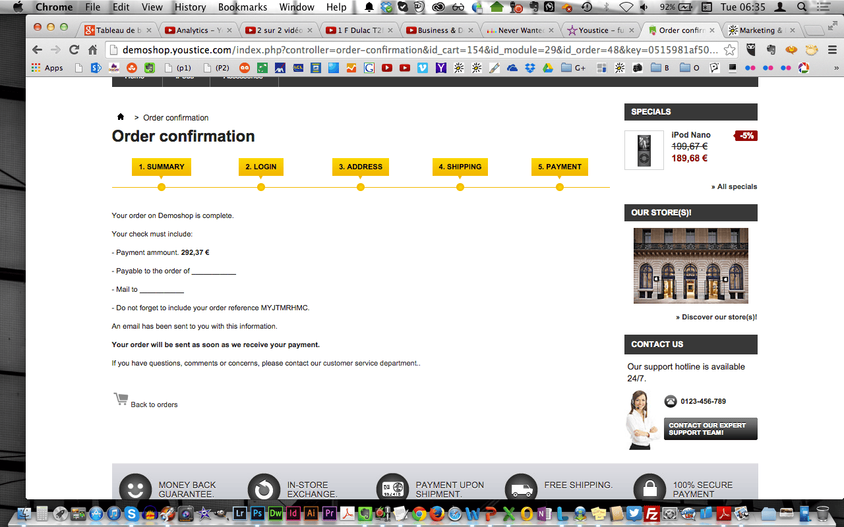844x527 pixels.
Task: Click the order reference MYJTMRHMC text
Action: click(x=285, y=308)
